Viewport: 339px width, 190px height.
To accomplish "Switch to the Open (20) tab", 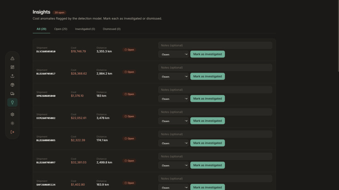I will [61, 29].
